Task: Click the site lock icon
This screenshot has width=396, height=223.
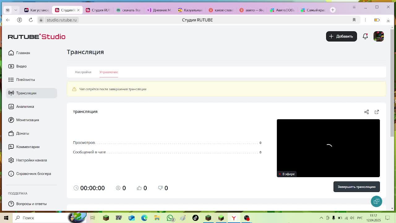Action: pyautogui.click(x=41, y=20)
